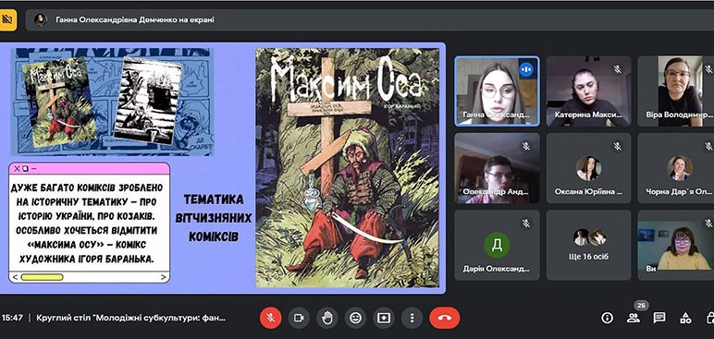Open the meeting details info icon
This screenshot has width=714, height=339.
(x=607, y=318)
